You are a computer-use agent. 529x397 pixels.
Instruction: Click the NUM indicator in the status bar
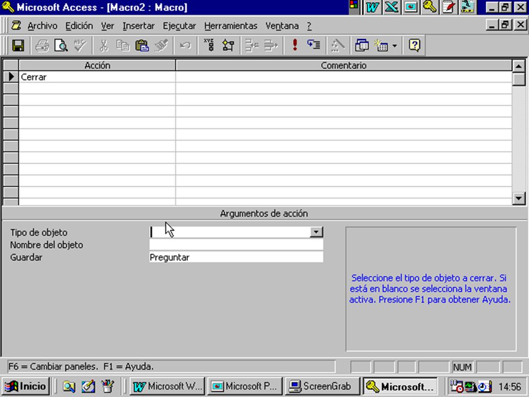click(x=462, y=367)
